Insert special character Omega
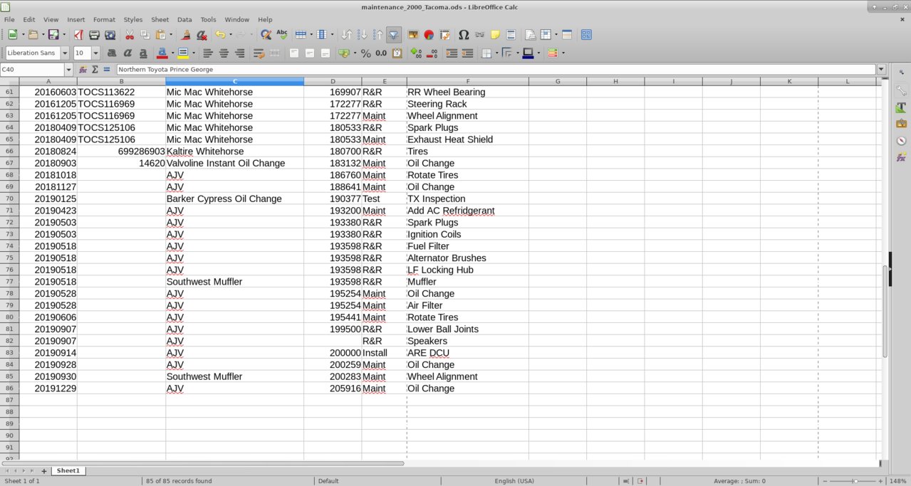Screen dimensions: 911x486 [464, 34]
